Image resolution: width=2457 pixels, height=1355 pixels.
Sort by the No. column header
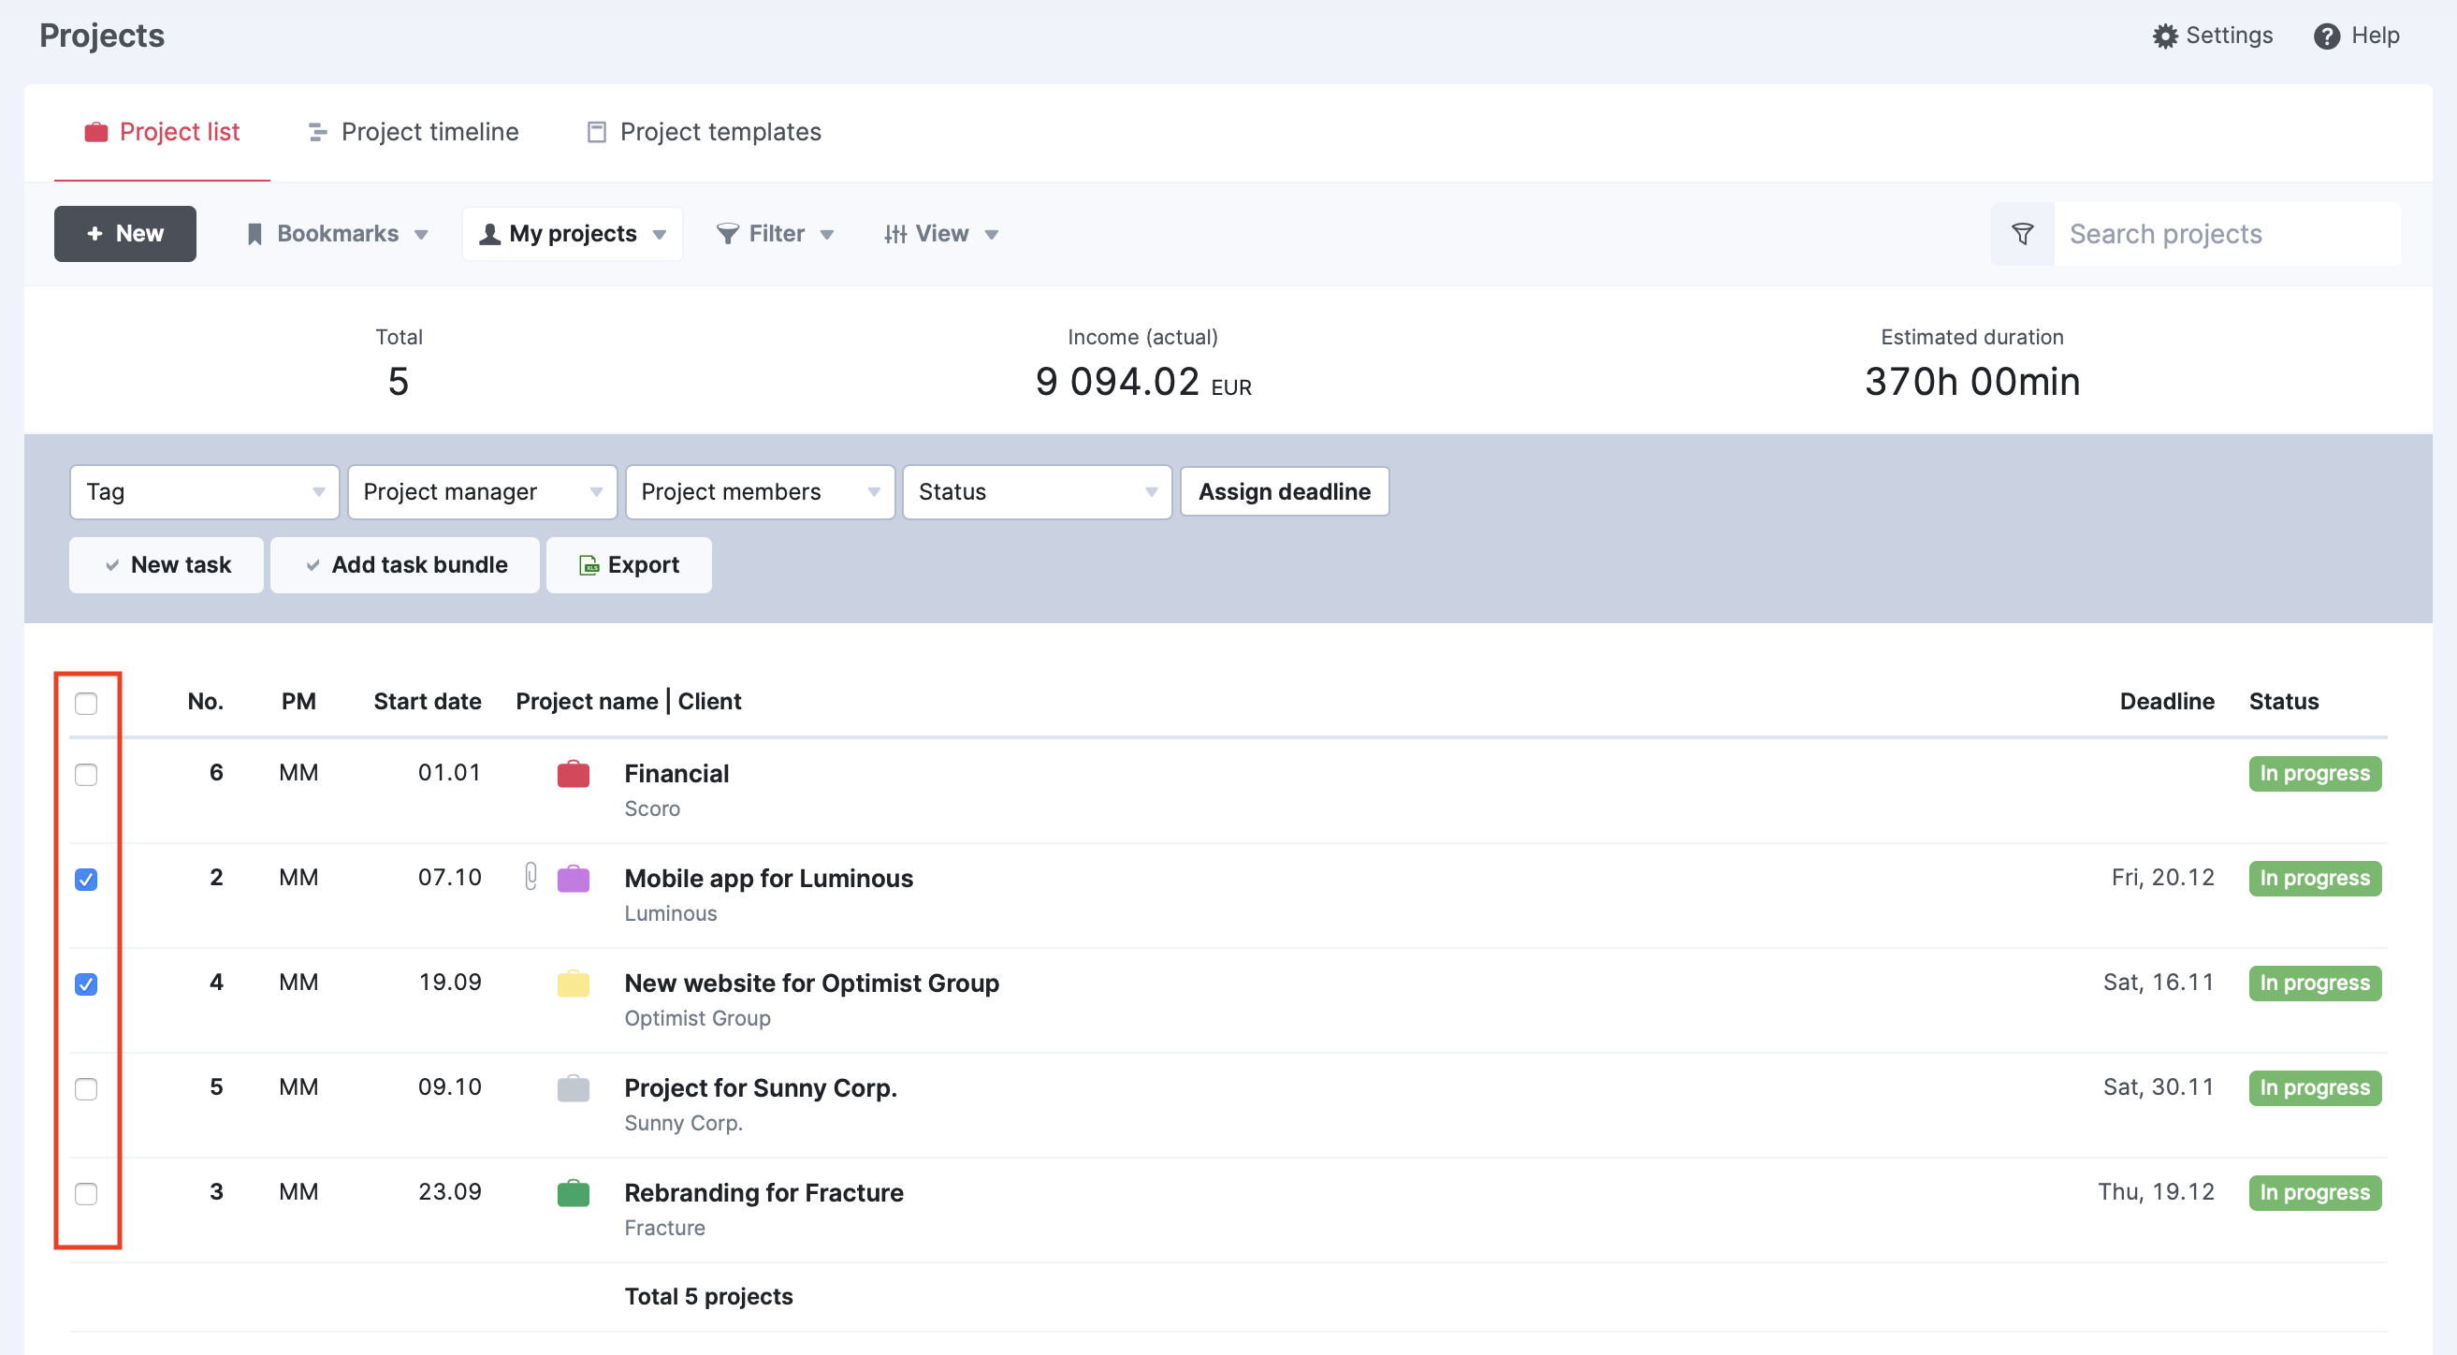point(205,703)
